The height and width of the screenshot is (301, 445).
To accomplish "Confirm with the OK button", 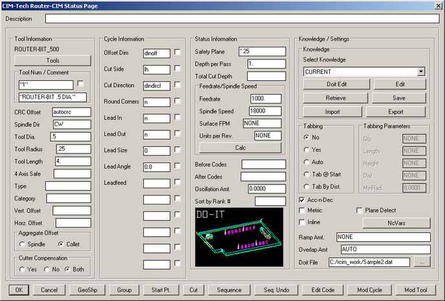I will coord(19,290).
